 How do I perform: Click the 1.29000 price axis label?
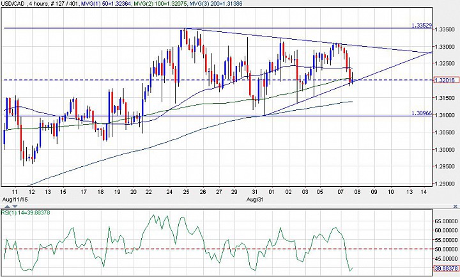[445, 184]
